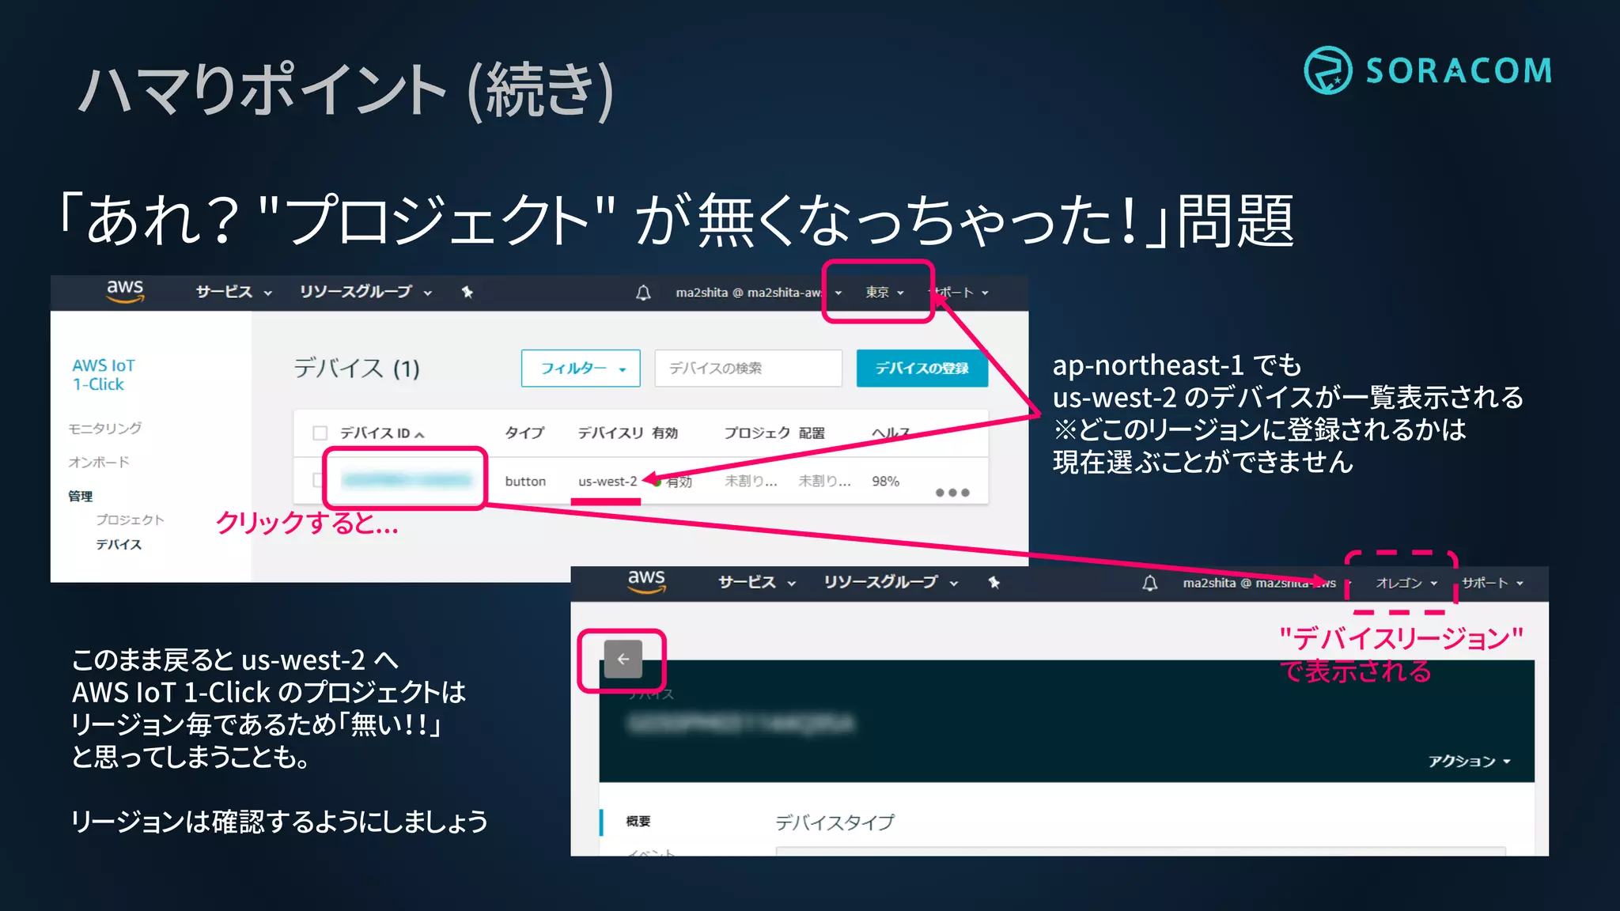Open ma2shita account menu in the upper console
The height and width of the screenshot is (911, 1620).
pos(758,293)
